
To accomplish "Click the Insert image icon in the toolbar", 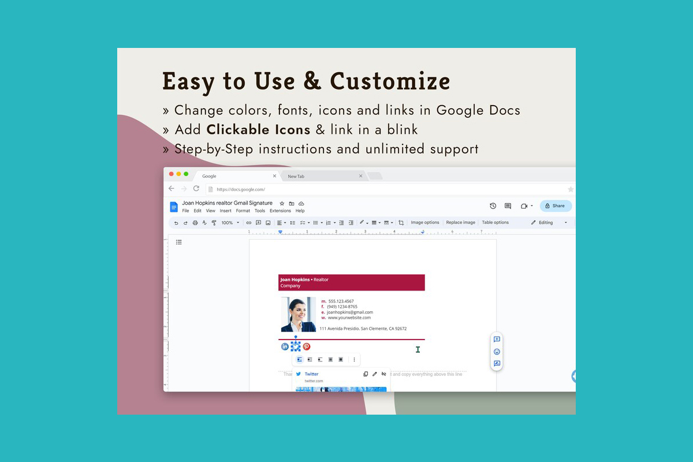I will tap(268, 222).
